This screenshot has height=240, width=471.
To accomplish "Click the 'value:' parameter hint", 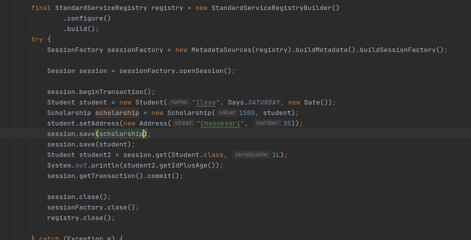I will 227,112.
